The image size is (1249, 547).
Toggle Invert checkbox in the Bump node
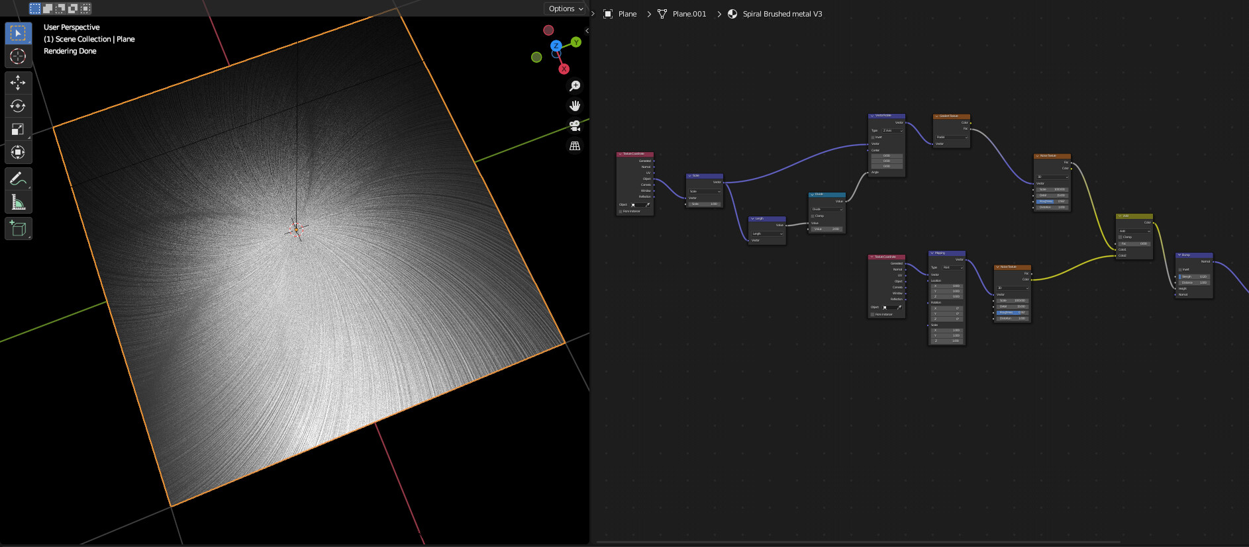coord(1180,269)
